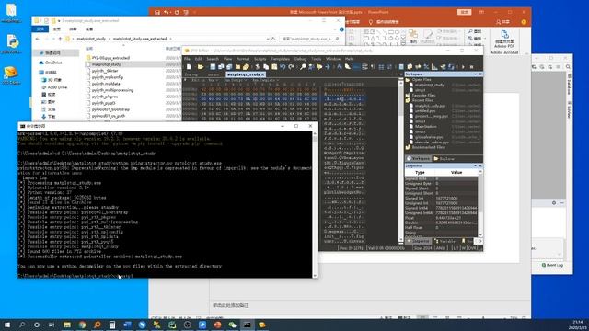Switch to Variables tab below Inspector
This screenshot has width=589, height=331.
(445, 241)
